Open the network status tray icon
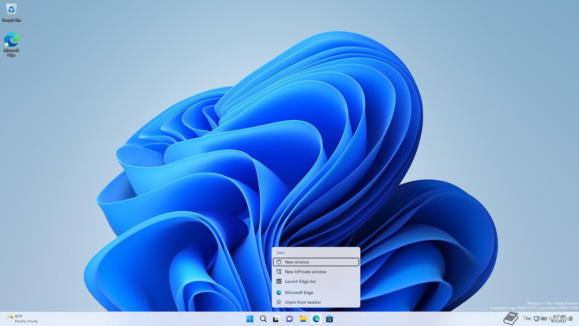579x326 pixels. click(x=536, y=319)
